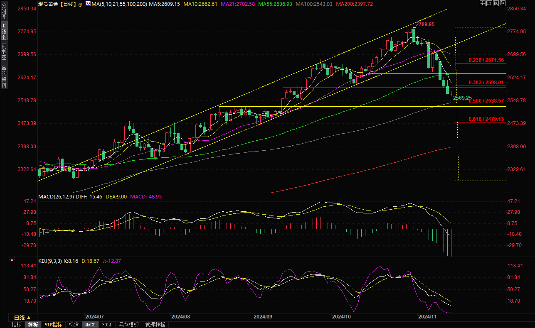Click the MA indicator chart icon
Screen dimensions: 535x328
click(87, 3)
